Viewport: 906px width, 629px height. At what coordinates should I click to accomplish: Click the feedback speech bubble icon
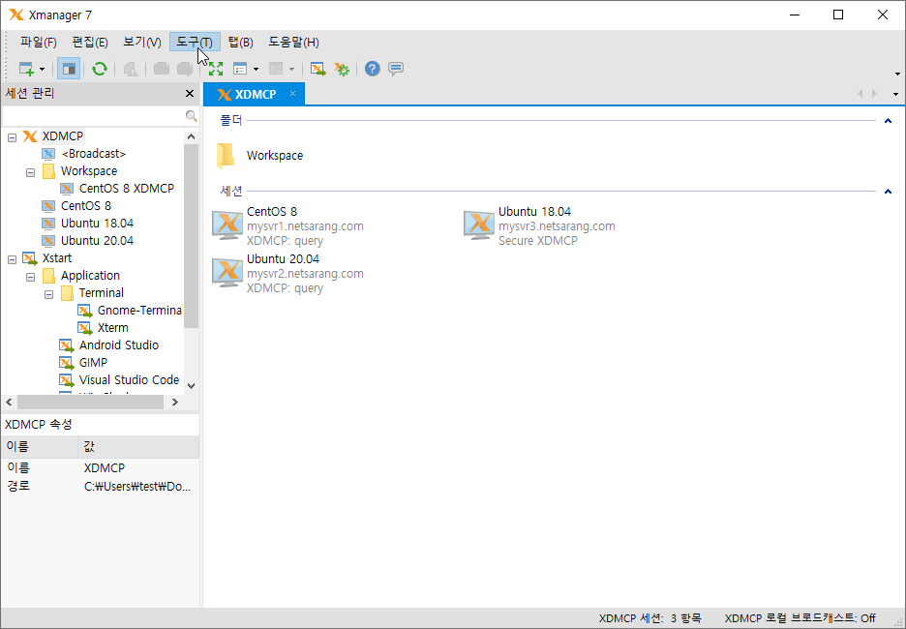click(x=396, y=69)
